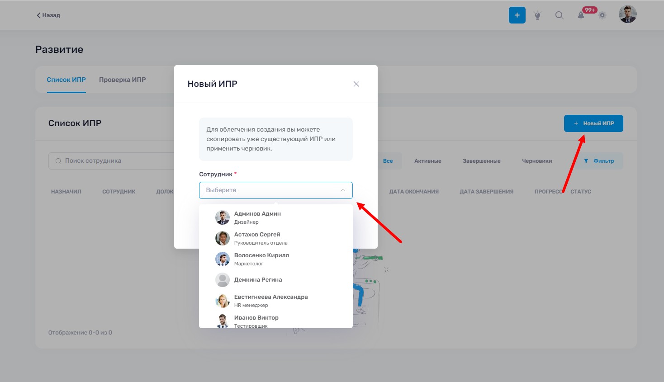Click the user profile avatar in header
Viewport: 664px width, 382px height.
(x=627, y=14)
